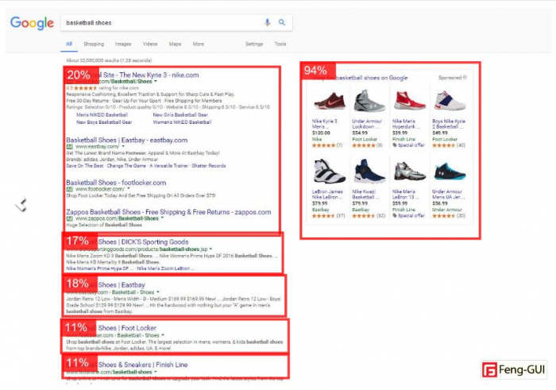Open the New Girls Basketball Gear sitelink
Screen dimensions: 556x390
tap(180, 115)
